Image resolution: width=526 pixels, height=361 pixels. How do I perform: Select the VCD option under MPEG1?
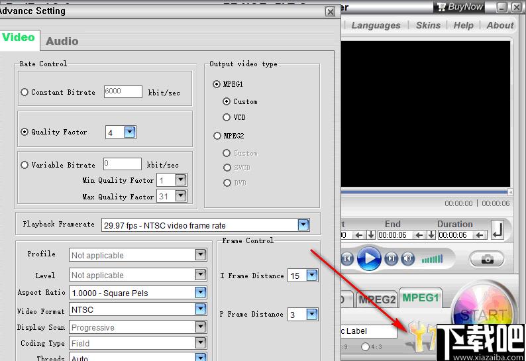pos(227,117)
